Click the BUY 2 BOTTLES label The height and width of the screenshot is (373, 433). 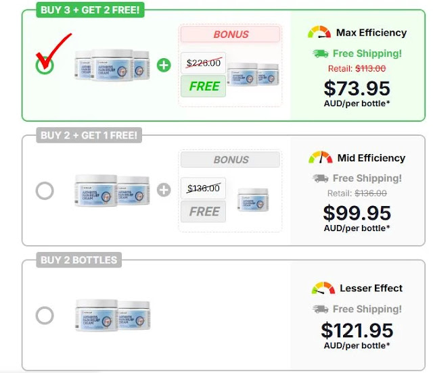click(x=78, y=260)
